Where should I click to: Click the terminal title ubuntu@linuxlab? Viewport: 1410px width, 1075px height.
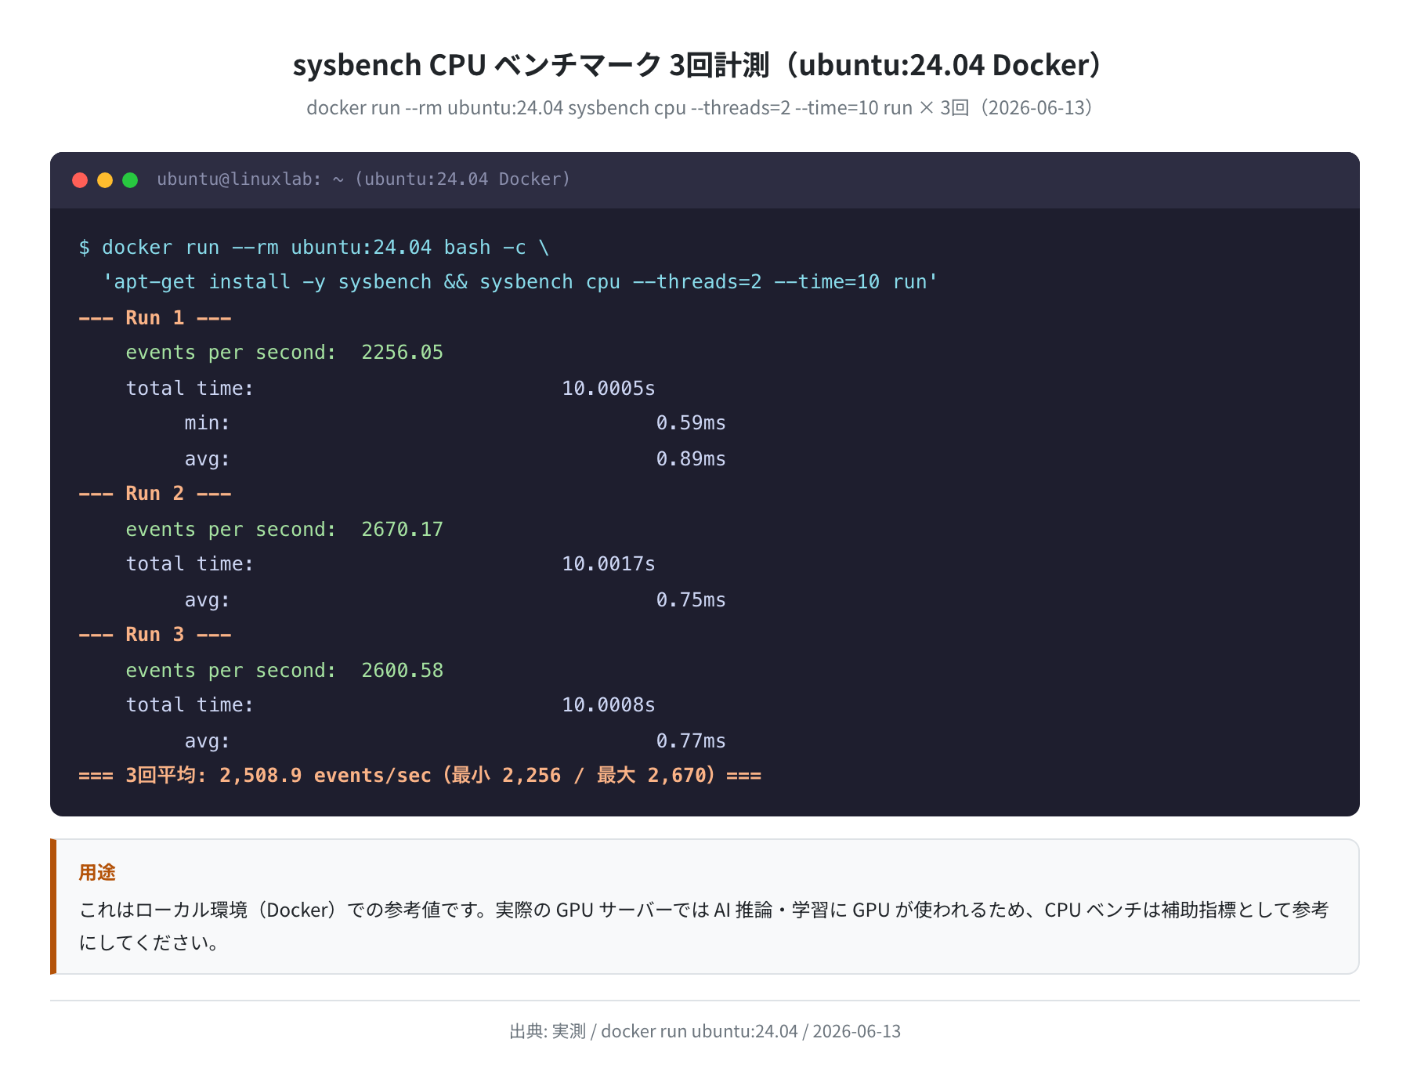click(363, 179)
